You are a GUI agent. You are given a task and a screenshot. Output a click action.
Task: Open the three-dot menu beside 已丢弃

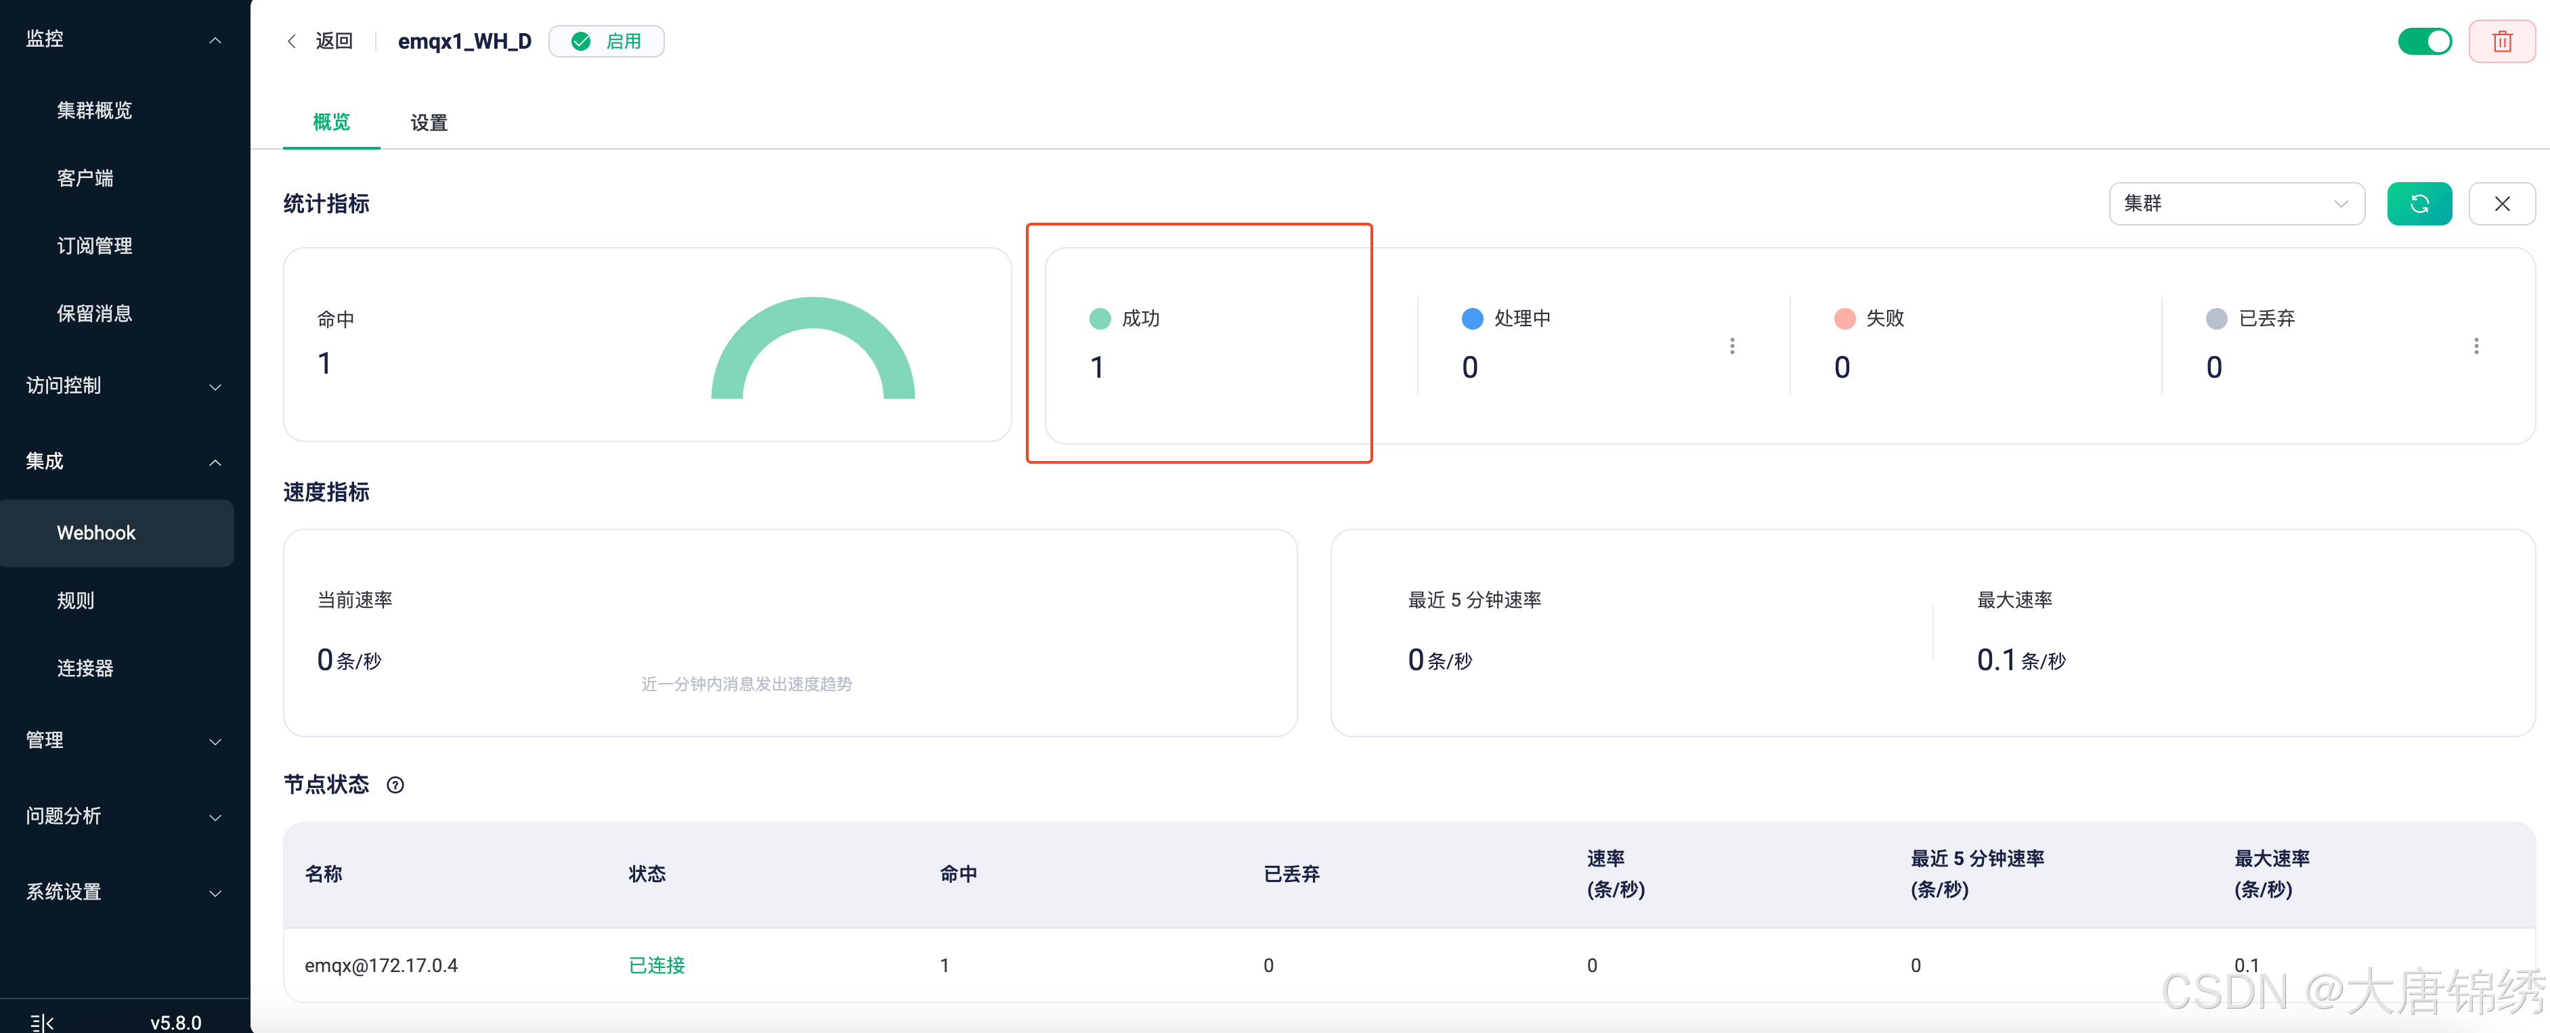pos(2477,347)
